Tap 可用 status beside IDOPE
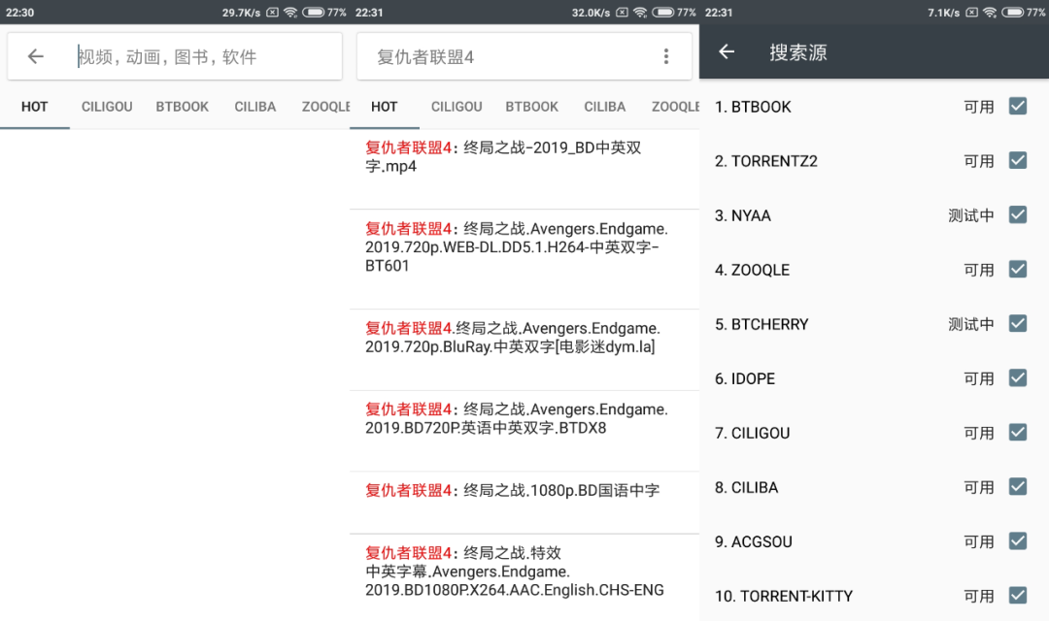Screen dimensions: 1049x621 [x=979, y=378]
